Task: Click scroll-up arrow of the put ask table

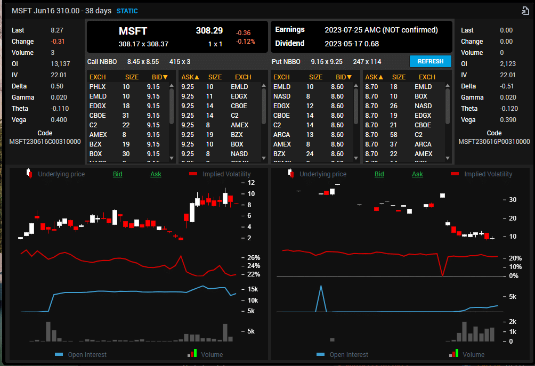Action: coord(448,86)
